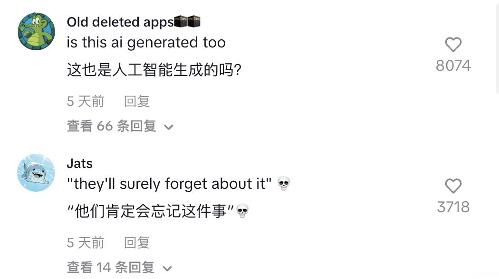The width and height of the screenshot is (499, 279).
Task: Open the shark avatar of Jats
Action: click(37, 173)
